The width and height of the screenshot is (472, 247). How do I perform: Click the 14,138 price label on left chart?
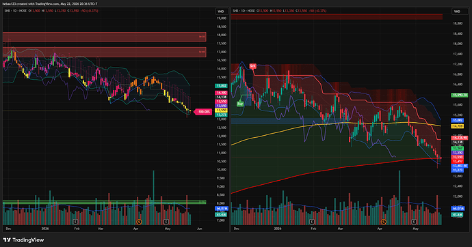pyautogui.click(x=221, y=98)
